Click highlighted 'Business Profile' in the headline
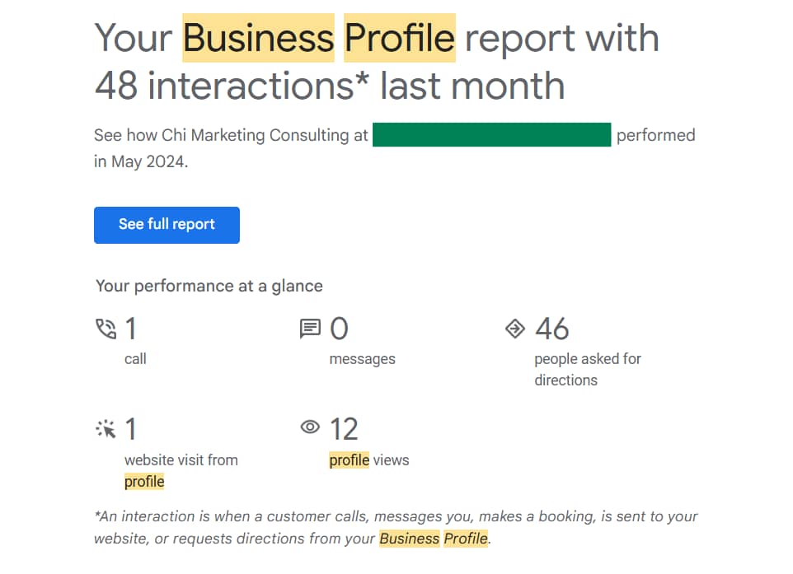The image size is (793, 574). 319,38
